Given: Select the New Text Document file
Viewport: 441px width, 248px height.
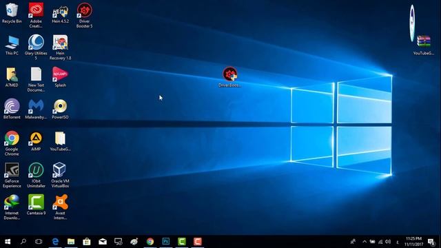Looking at the screenshot, I should click(x=36, y=79).
